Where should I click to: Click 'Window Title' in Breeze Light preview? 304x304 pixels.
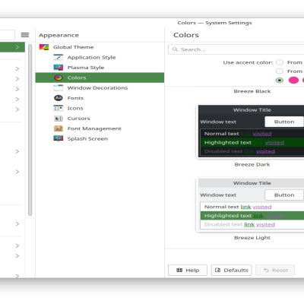tap(252, 183)
